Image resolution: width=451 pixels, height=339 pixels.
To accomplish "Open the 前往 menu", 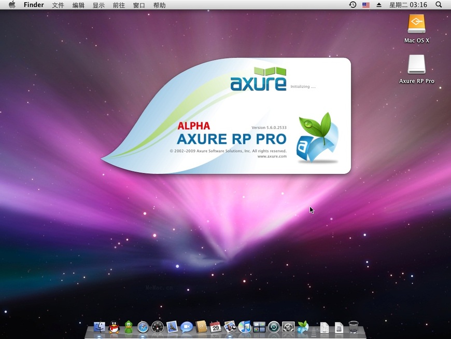I will [x=119, y=5].
